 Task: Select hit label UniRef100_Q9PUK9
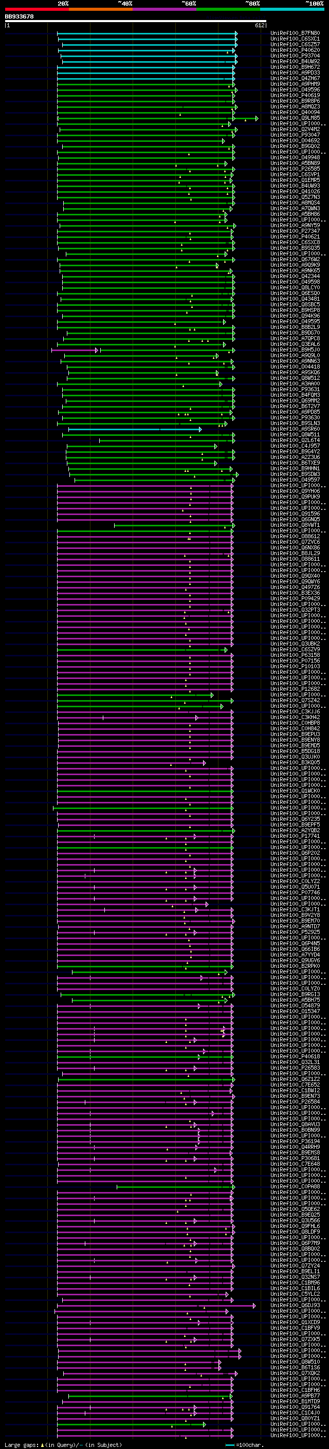coord(295,497)
